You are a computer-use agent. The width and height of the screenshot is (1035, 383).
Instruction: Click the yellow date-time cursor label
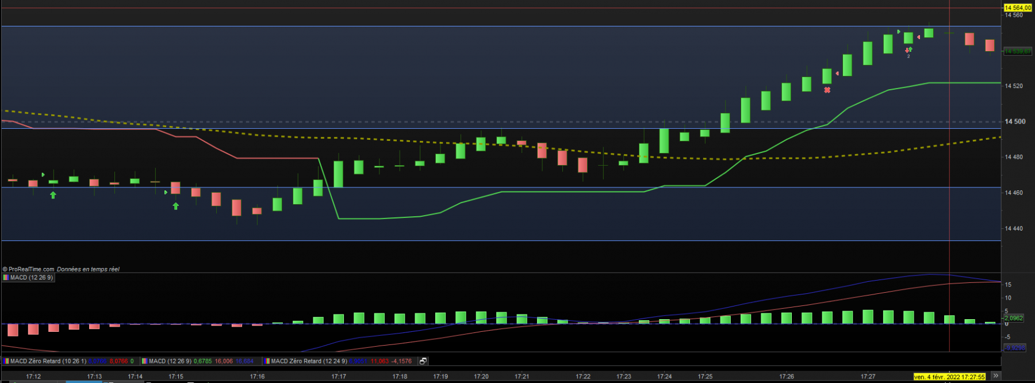(x=949, y=377)
